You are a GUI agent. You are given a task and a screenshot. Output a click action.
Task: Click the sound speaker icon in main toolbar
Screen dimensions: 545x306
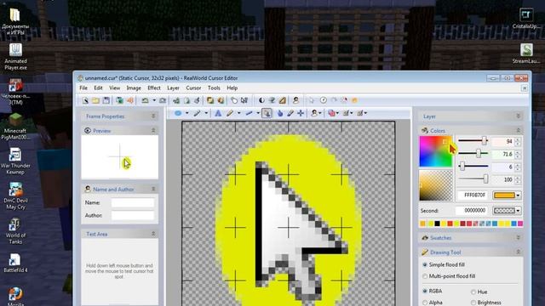click(130, 100)
